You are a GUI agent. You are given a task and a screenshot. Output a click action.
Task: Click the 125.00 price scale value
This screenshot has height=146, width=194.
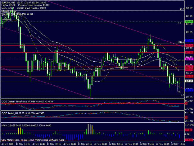(x=189, y=8)
